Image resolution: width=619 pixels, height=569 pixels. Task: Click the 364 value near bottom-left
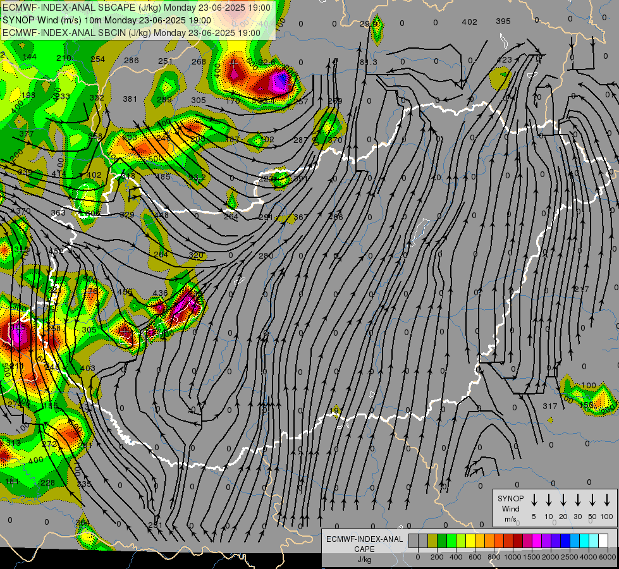[82, 522]
